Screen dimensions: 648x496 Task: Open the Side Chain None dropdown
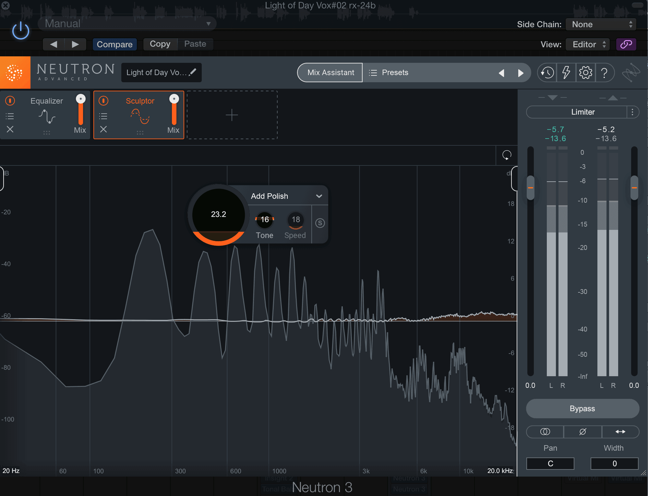pyautogui.click(x=601, y=24)
